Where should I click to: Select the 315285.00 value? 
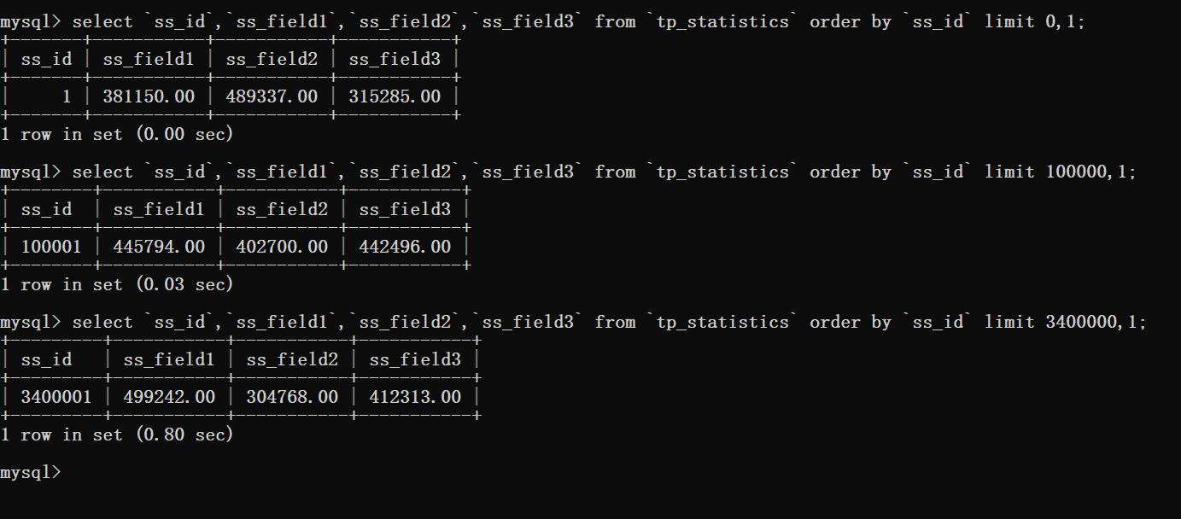click(395, 96)
